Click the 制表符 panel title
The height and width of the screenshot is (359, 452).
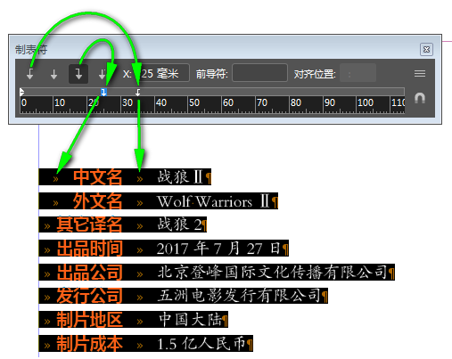pyautogui.click(x=31, y=50)
